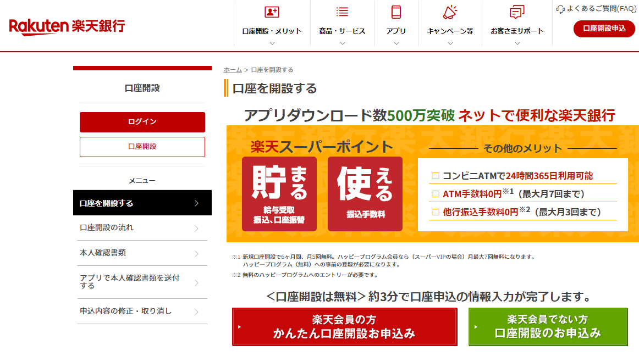This screenshot has width=639, height=356.
Task: Click the arrow icon on the red 楽天会員の方 button
Action: [239, 327]
